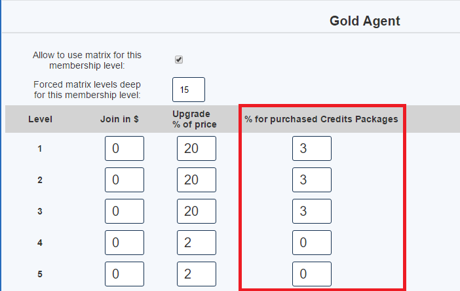Image resolution: width=460 pixels, height=291 pixels.
Task: Click the '% for purchased Credits Packages' header
Action: coord(321,119)
